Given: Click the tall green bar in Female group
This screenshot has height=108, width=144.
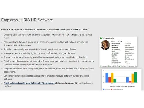Looking at the screenshot, I should 135,77.
